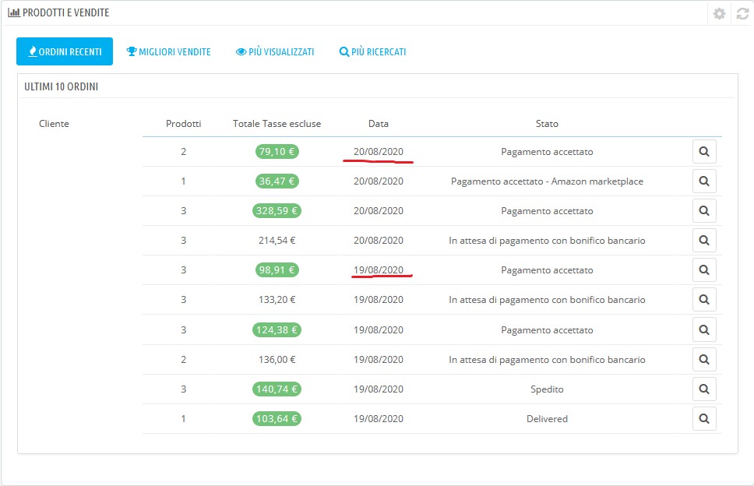The image size is (754, 486).
Task: Click the 133,20 € total amount
Action: click(277, 300)
